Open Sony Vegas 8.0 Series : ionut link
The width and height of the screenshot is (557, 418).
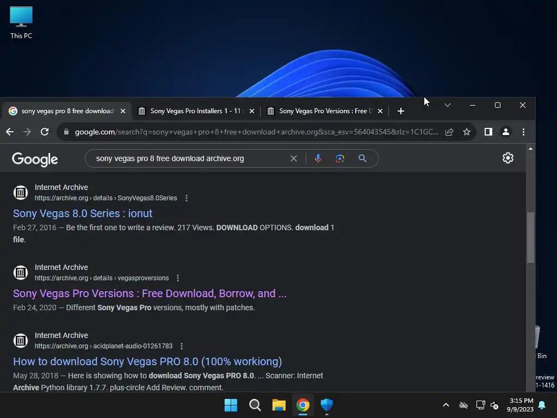(x=83, y=213)
